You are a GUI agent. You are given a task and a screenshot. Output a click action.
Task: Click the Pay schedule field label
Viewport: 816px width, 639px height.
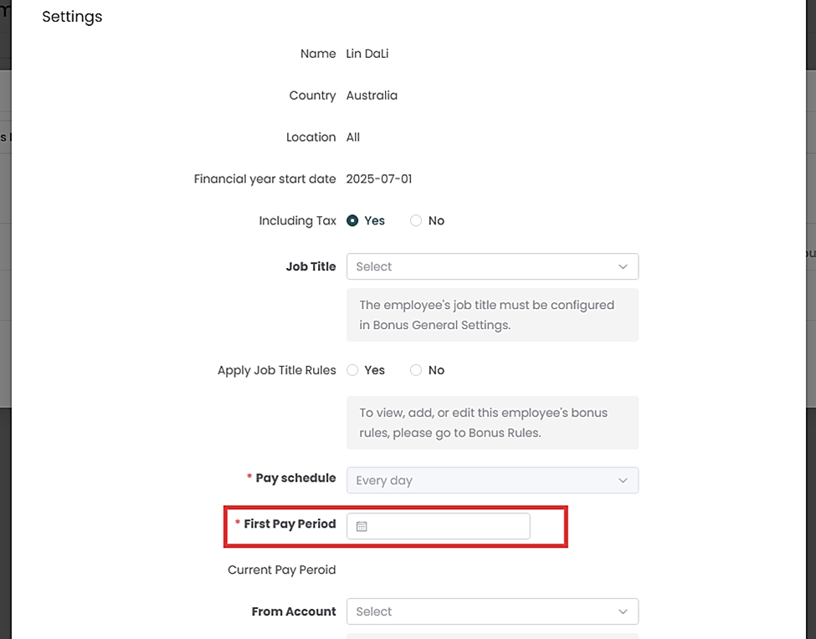[295, 478]
